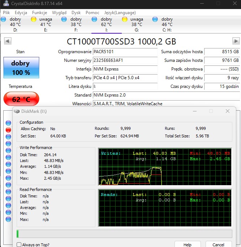This screenshot has width=241, height=247.
Task: Click the serial number field 2325E6E63AF1
Action: (125, 60)
